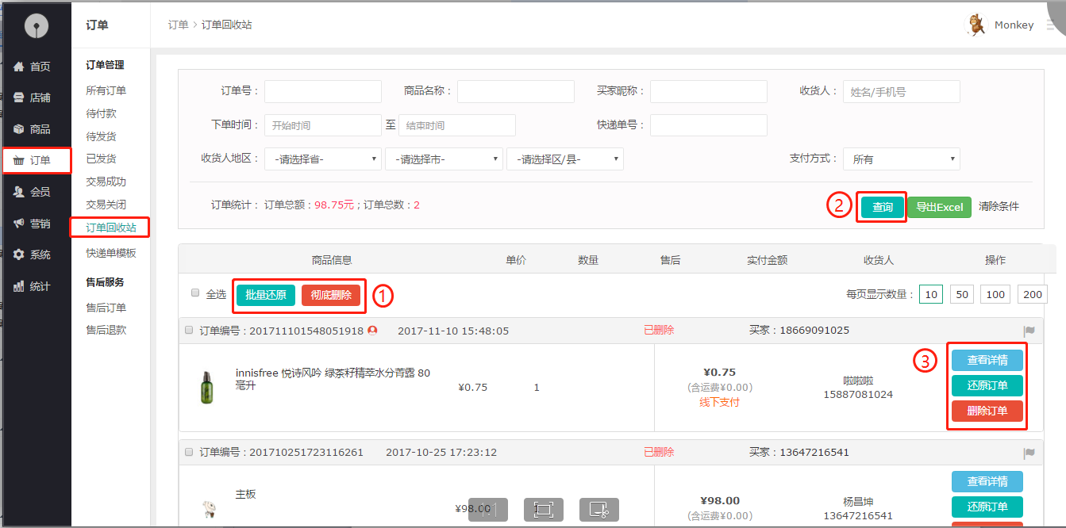Viewport: 1066px width, 528px height.
Task: Open the system (系统) gear icon
Action: (19, 254)
